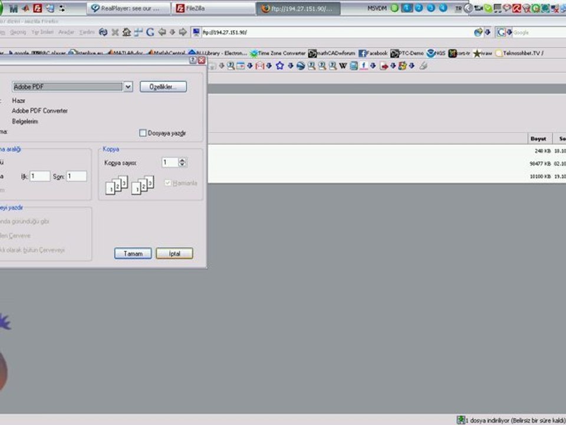Open the Time Zone Converter bookmark
Viewport: 566px width, 425px height.
(278, 54)
